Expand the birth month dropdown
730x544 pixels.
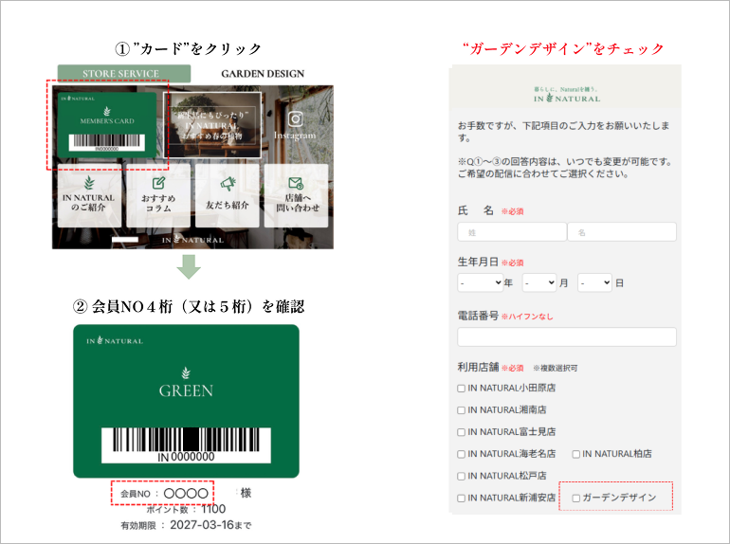[x=538, y=282]
